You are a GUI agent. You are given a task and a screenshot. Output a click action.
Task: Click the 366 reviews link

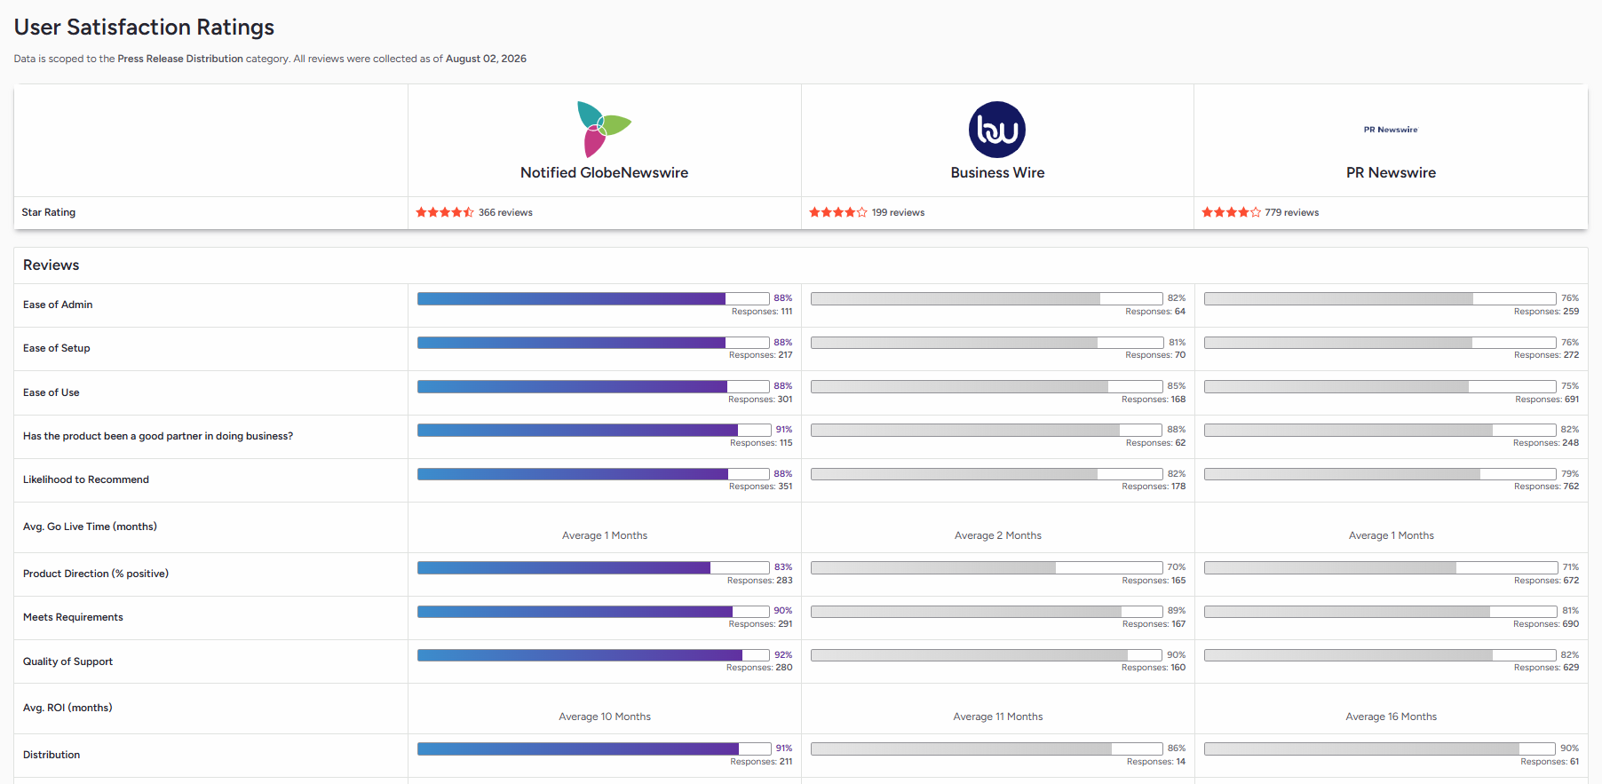click(505, 212)
